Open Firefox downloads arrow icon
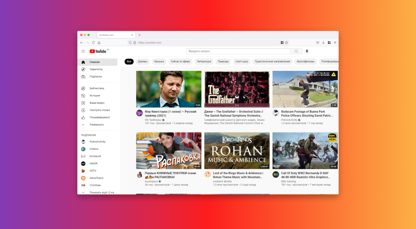The image size is (416, 229). [323, 42]
